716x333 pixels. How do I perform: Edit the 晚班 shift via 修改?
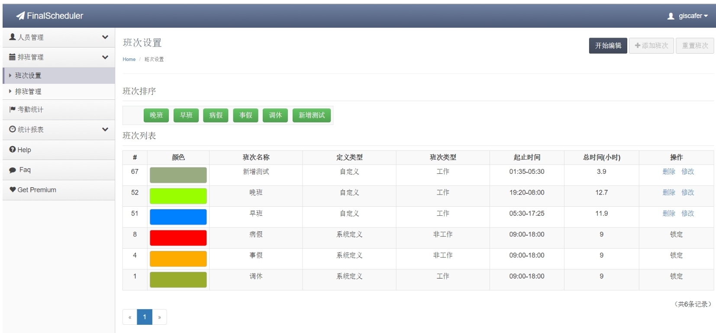click(x=687, y=192)
